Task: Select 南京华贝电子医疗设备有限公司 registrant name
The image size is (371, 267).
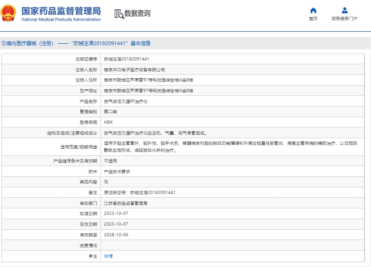Action: [135, 70]
